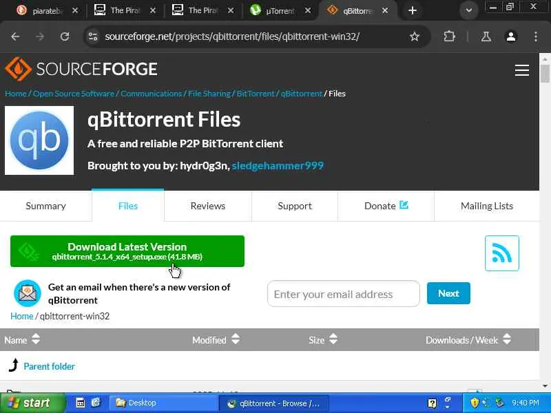
Task: Select the Files tab
Action: [128, 206]
